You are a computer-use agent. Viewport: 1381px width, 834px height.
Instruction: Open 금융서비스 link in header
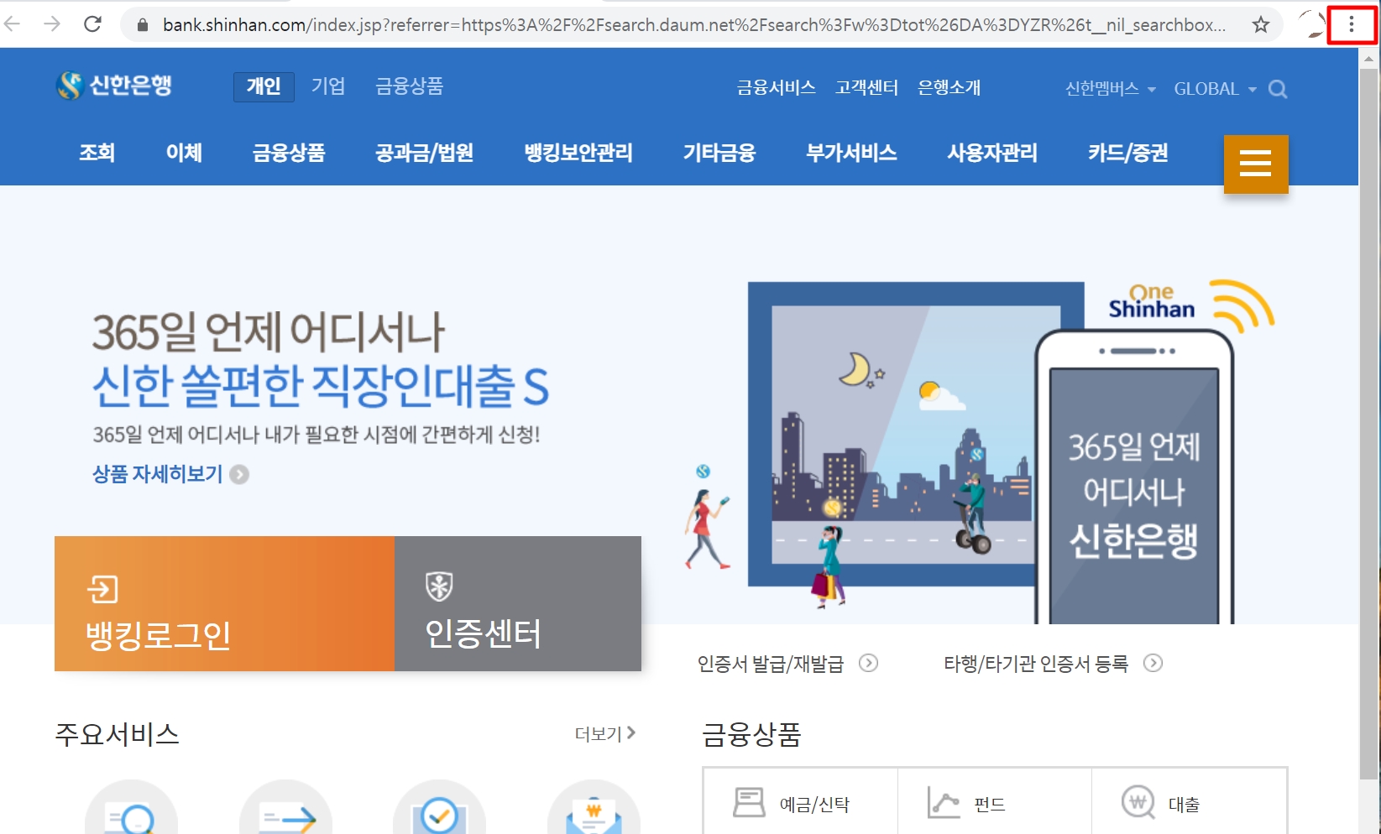776,88
